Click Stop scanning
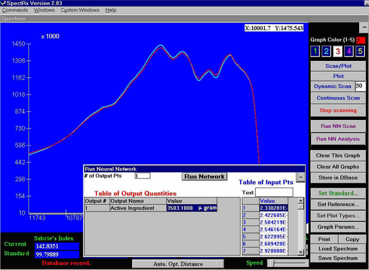Screen dimensions: 369x270 [x=338, y=111]
